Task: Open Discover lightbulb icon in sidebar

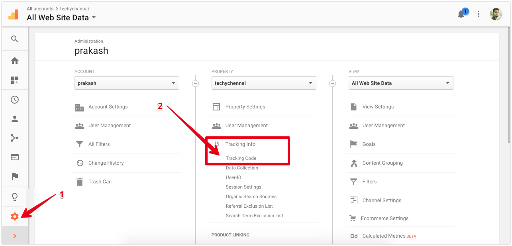Action: tap(15, 197)
